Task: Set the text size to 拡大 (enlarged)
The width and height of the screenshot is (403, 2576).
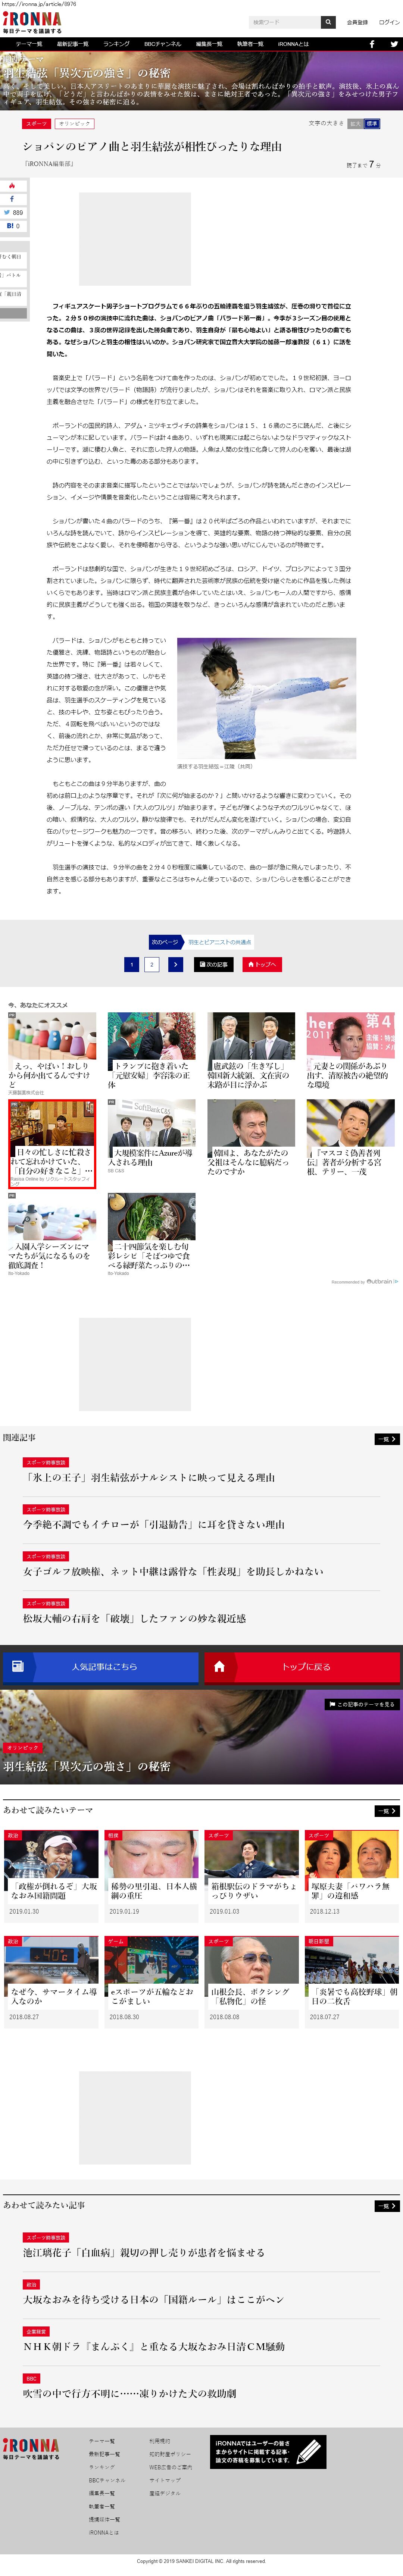Action: (x=355, y=124)
